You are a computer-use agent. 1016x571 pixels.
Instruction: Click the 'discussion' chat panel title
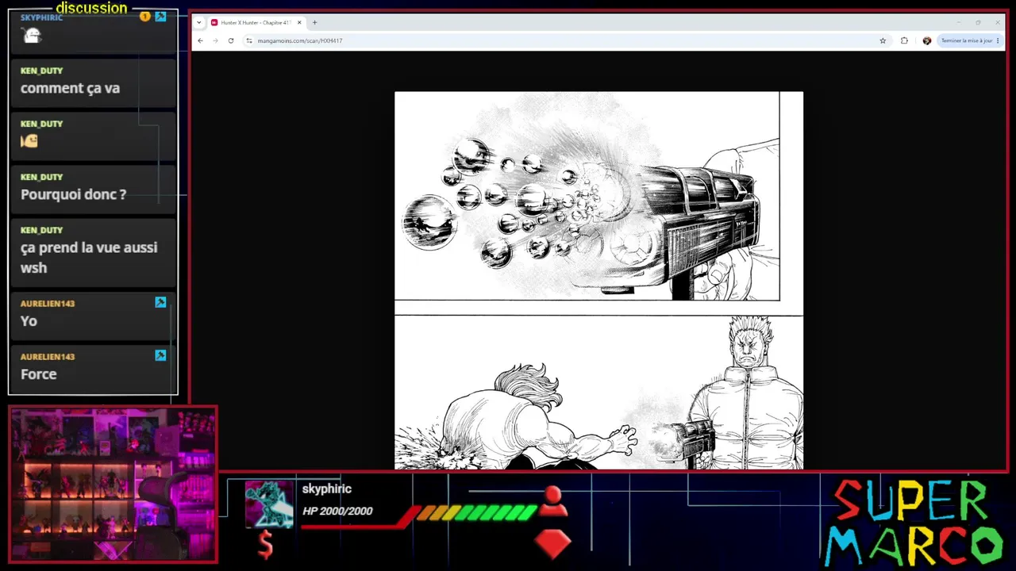pos(91,8)
